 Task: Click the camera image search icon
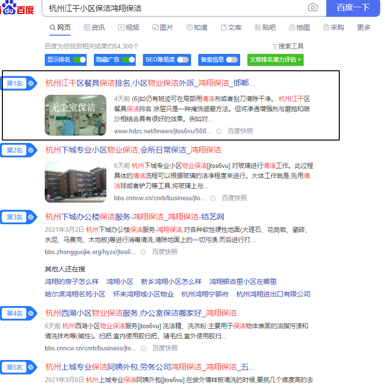pyautogui.click(x=312, y=8)
